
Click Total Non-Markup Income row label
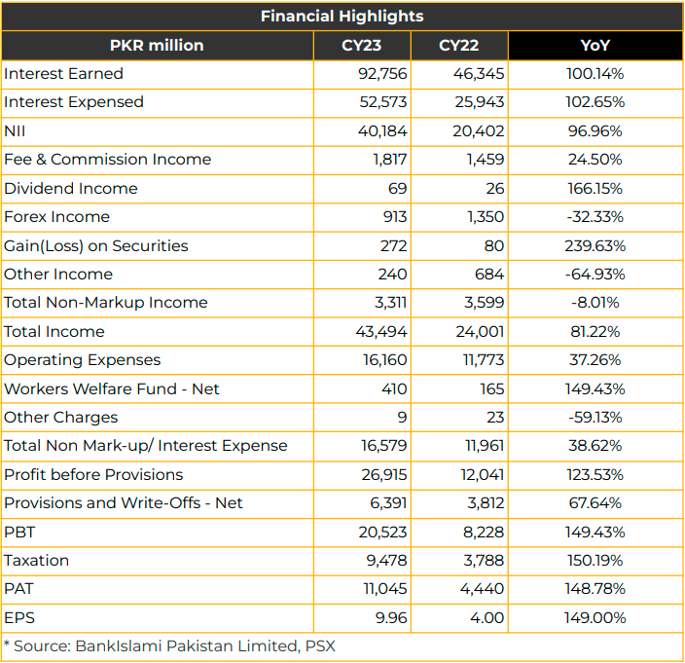pyautogui.click(x=106, y=303)
